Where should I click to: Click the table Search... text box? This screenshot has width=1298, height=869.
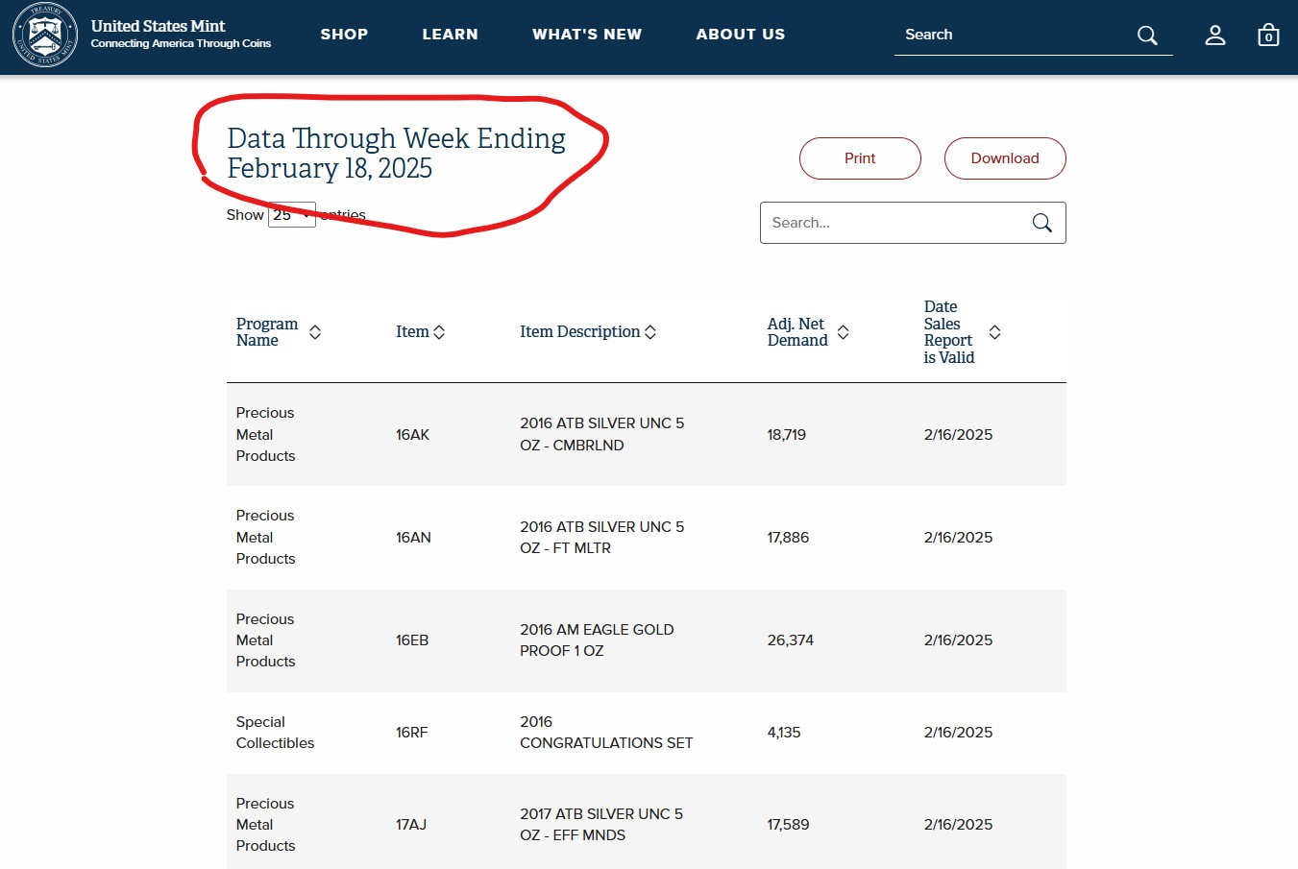(x=894, y=223)
